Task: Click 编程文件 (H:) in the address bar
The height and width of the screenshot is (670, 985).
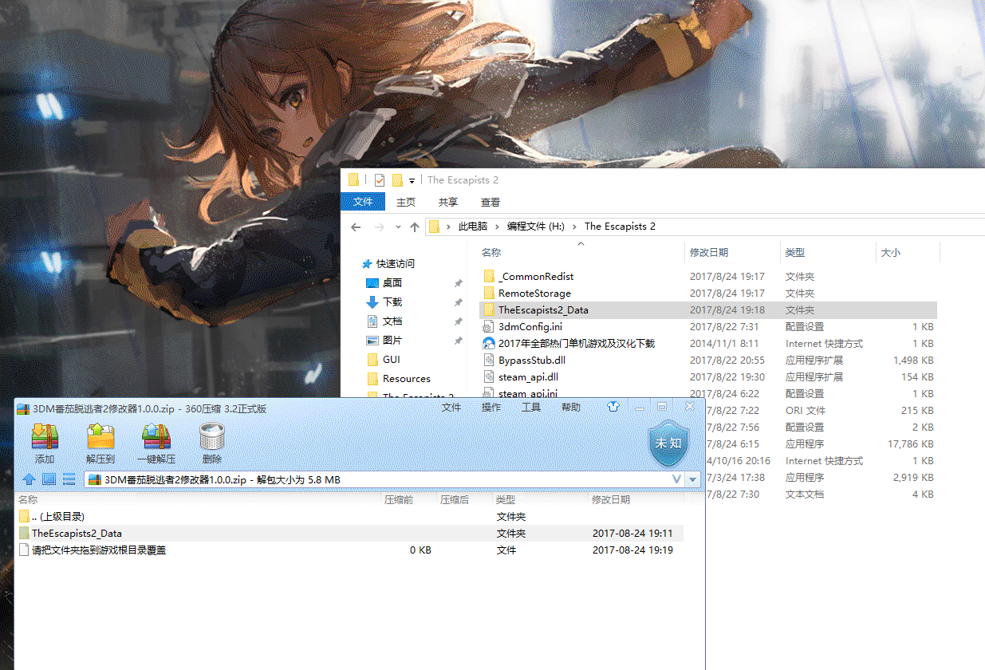Action: (x=535, y=227)
